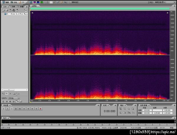The height and width of the screenshot is (135, 177).
Task: Toggle the 排除选区 checkbox
Action: pos(71,2)
